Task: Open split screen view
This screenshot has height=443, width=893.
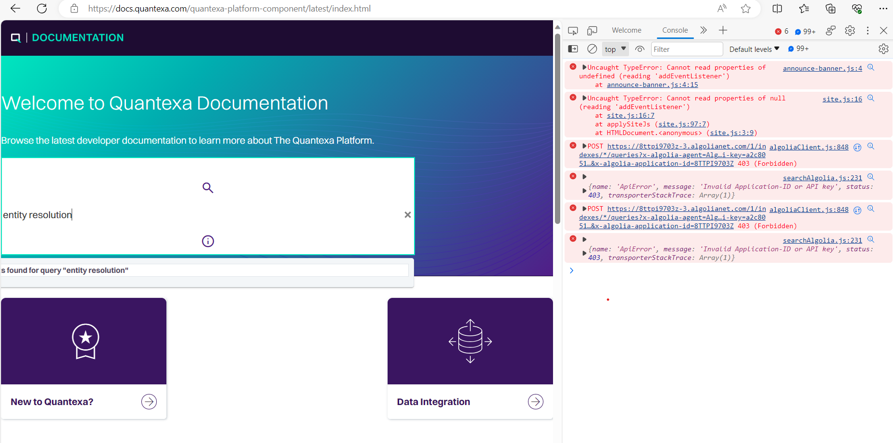Action: (x=777, y=9)
